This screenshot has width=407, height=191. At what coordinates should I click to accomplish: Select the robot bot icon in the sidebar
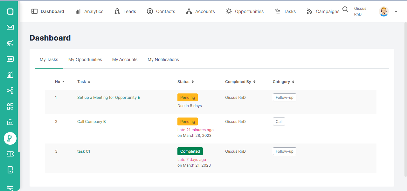10,122
